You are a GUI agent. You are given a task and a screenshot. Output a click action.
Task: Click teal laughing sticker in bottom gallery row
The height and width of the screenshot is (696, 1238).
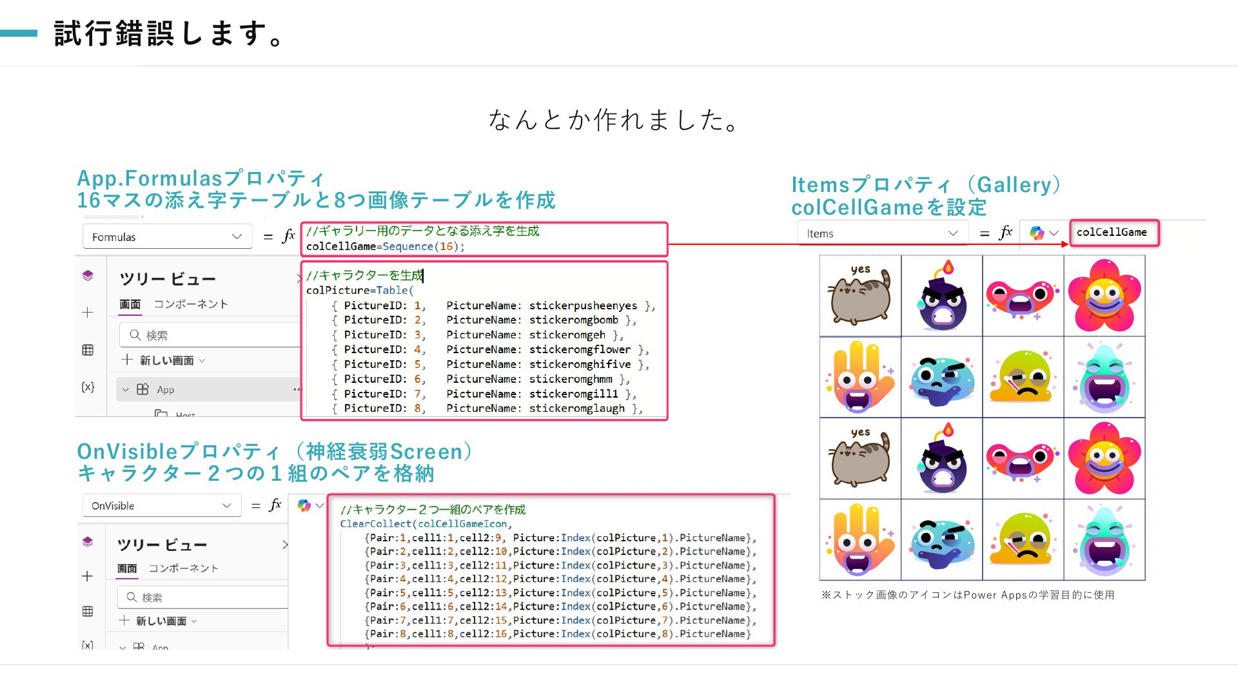pos(1104,540)
